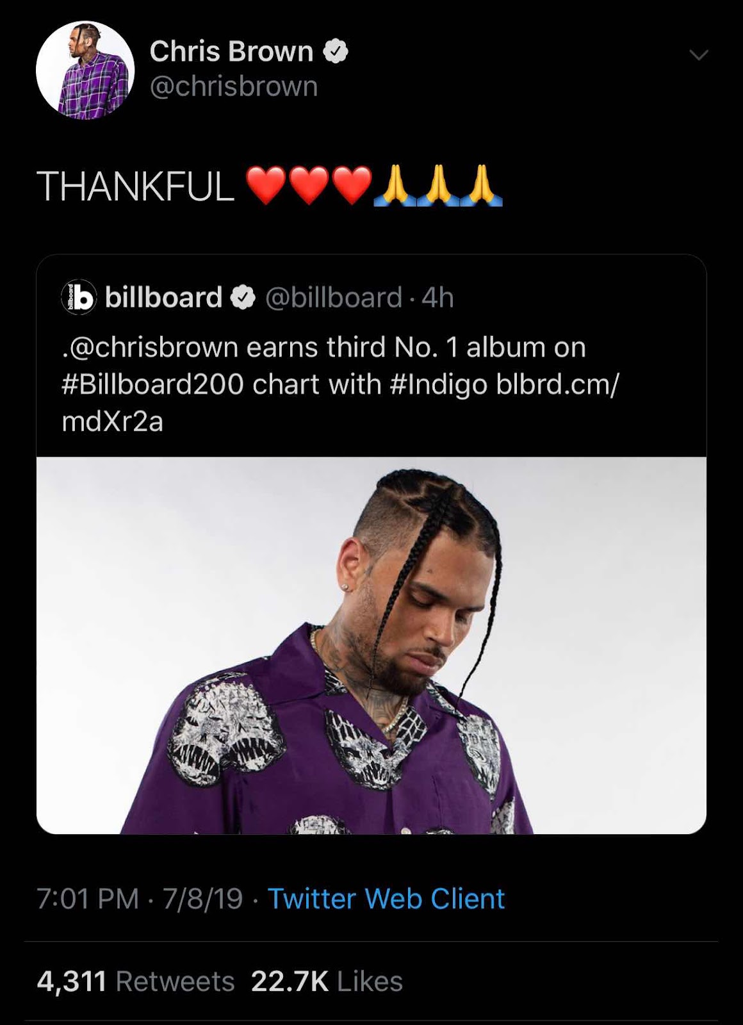Click the Chris Brown display name
The image size is (743, 1025).
(x=231, y=51)
